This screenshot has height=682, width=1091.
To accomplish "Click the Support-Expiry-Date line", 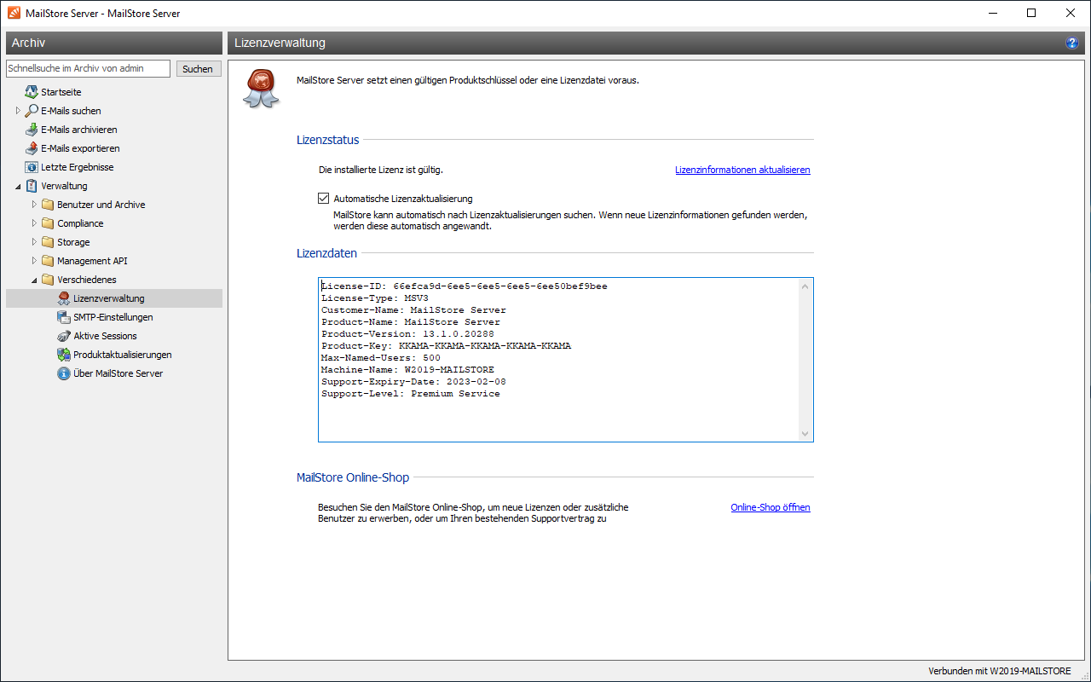I will tap(413, 382).
